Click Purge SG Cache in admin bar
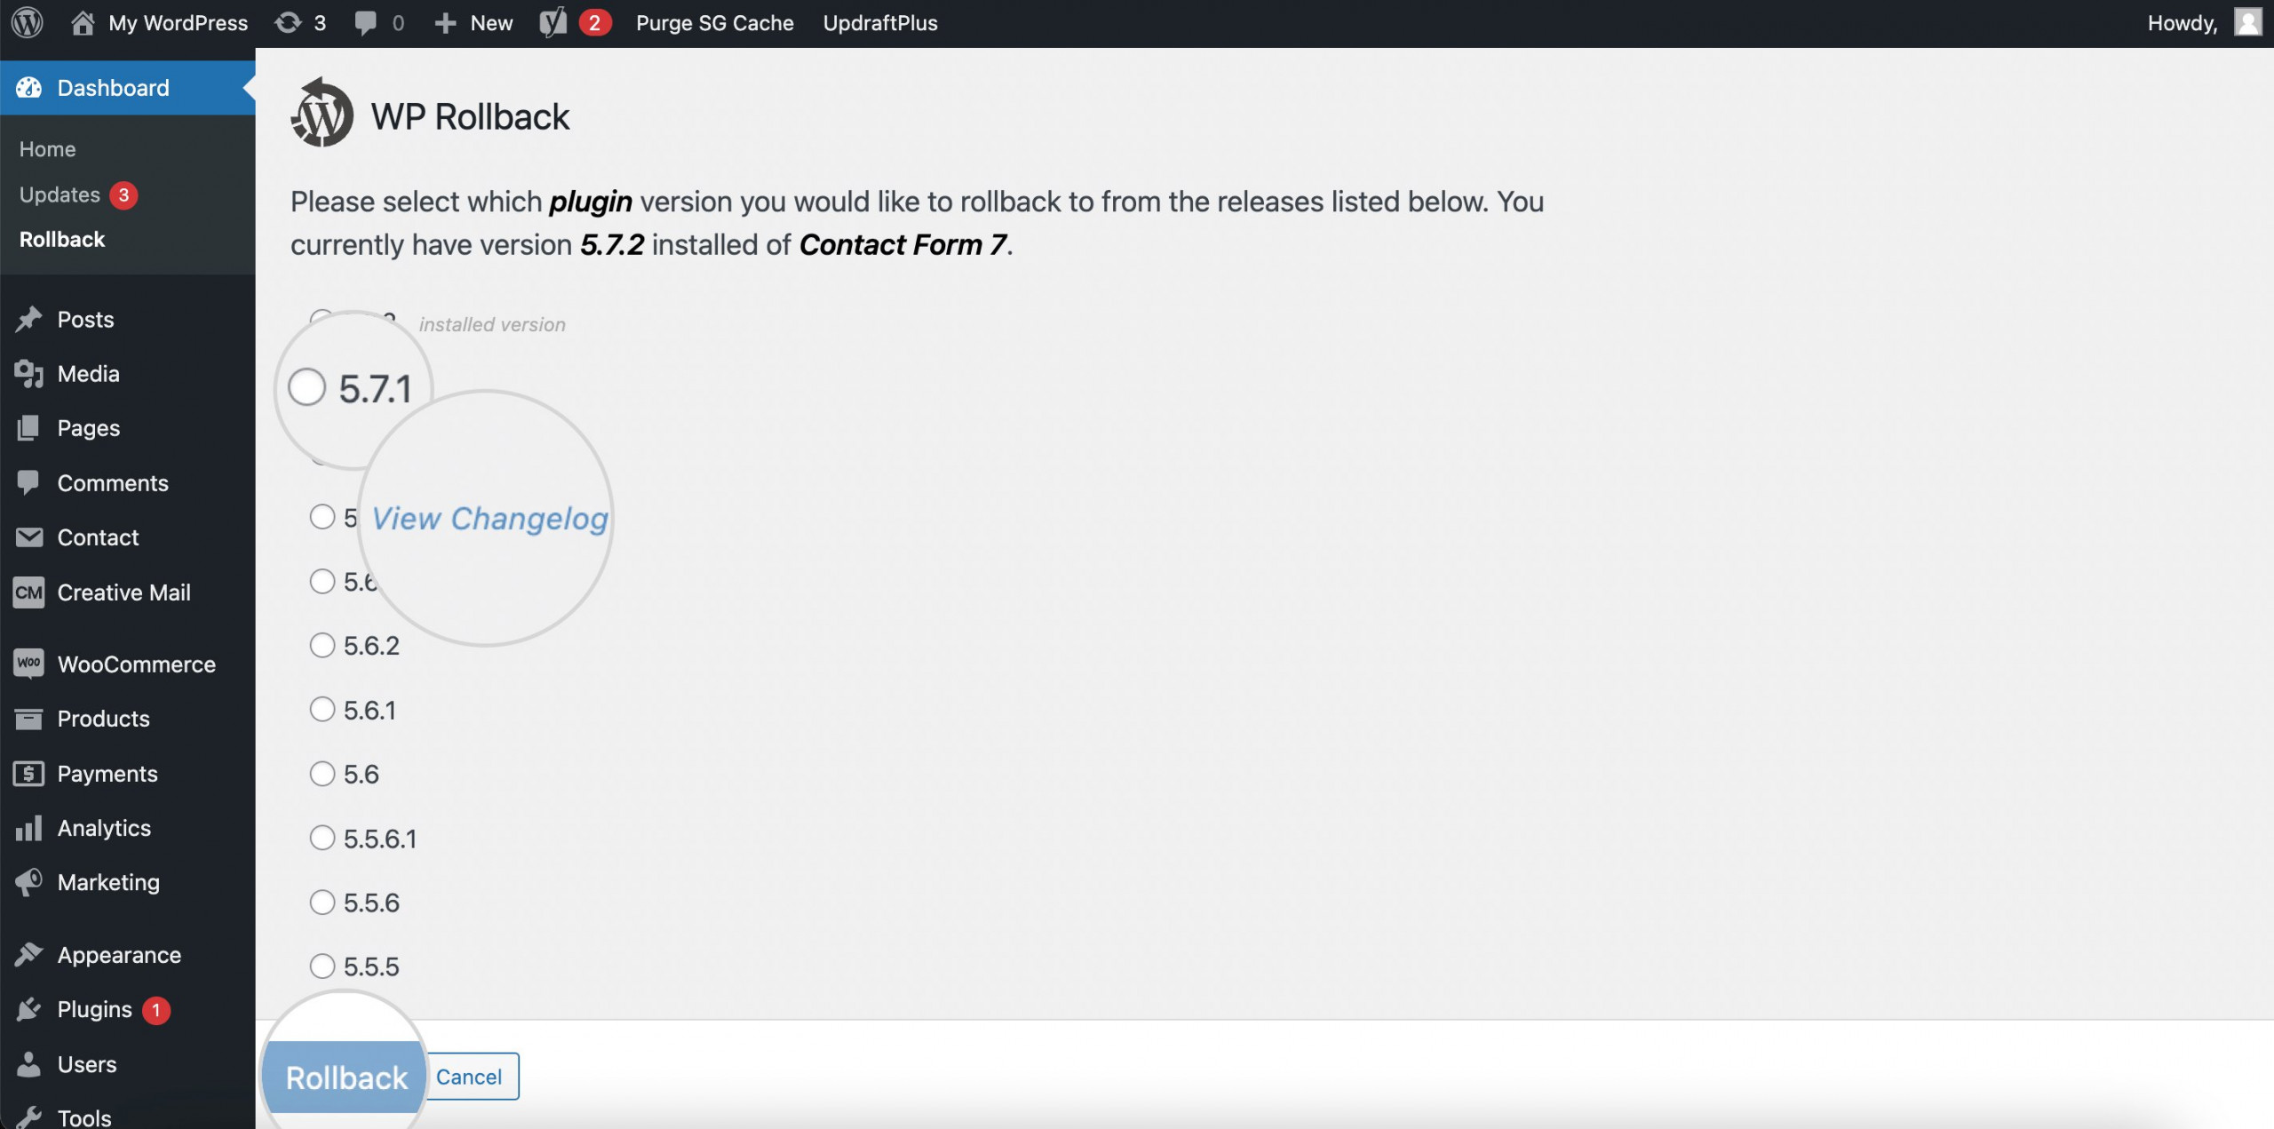Screen dimensions: 2274x1129 click(x=714, y=23)
